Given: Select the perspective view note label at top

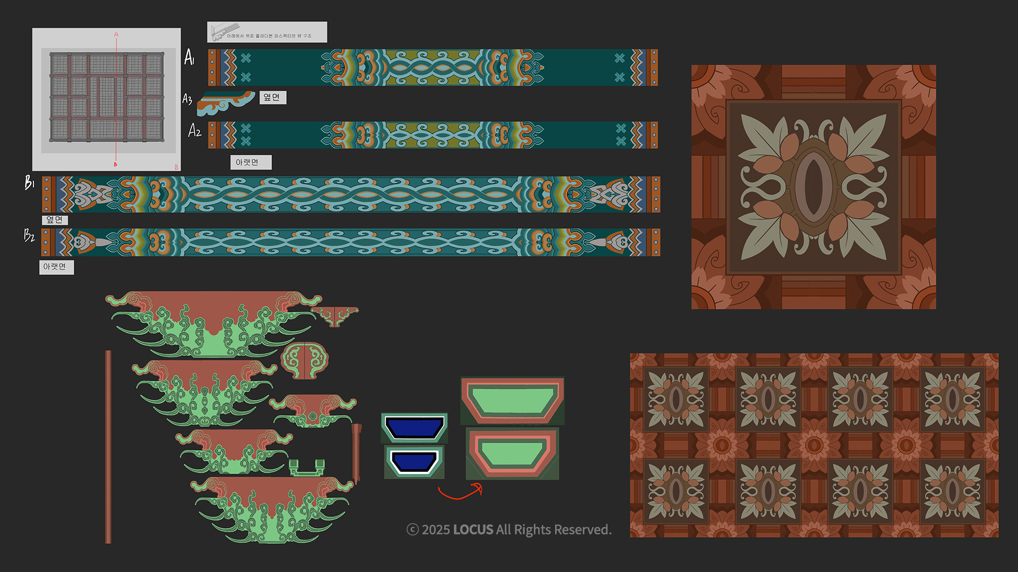Looking at the screenshot, I should pyautogui.click(x=267, y=32).
